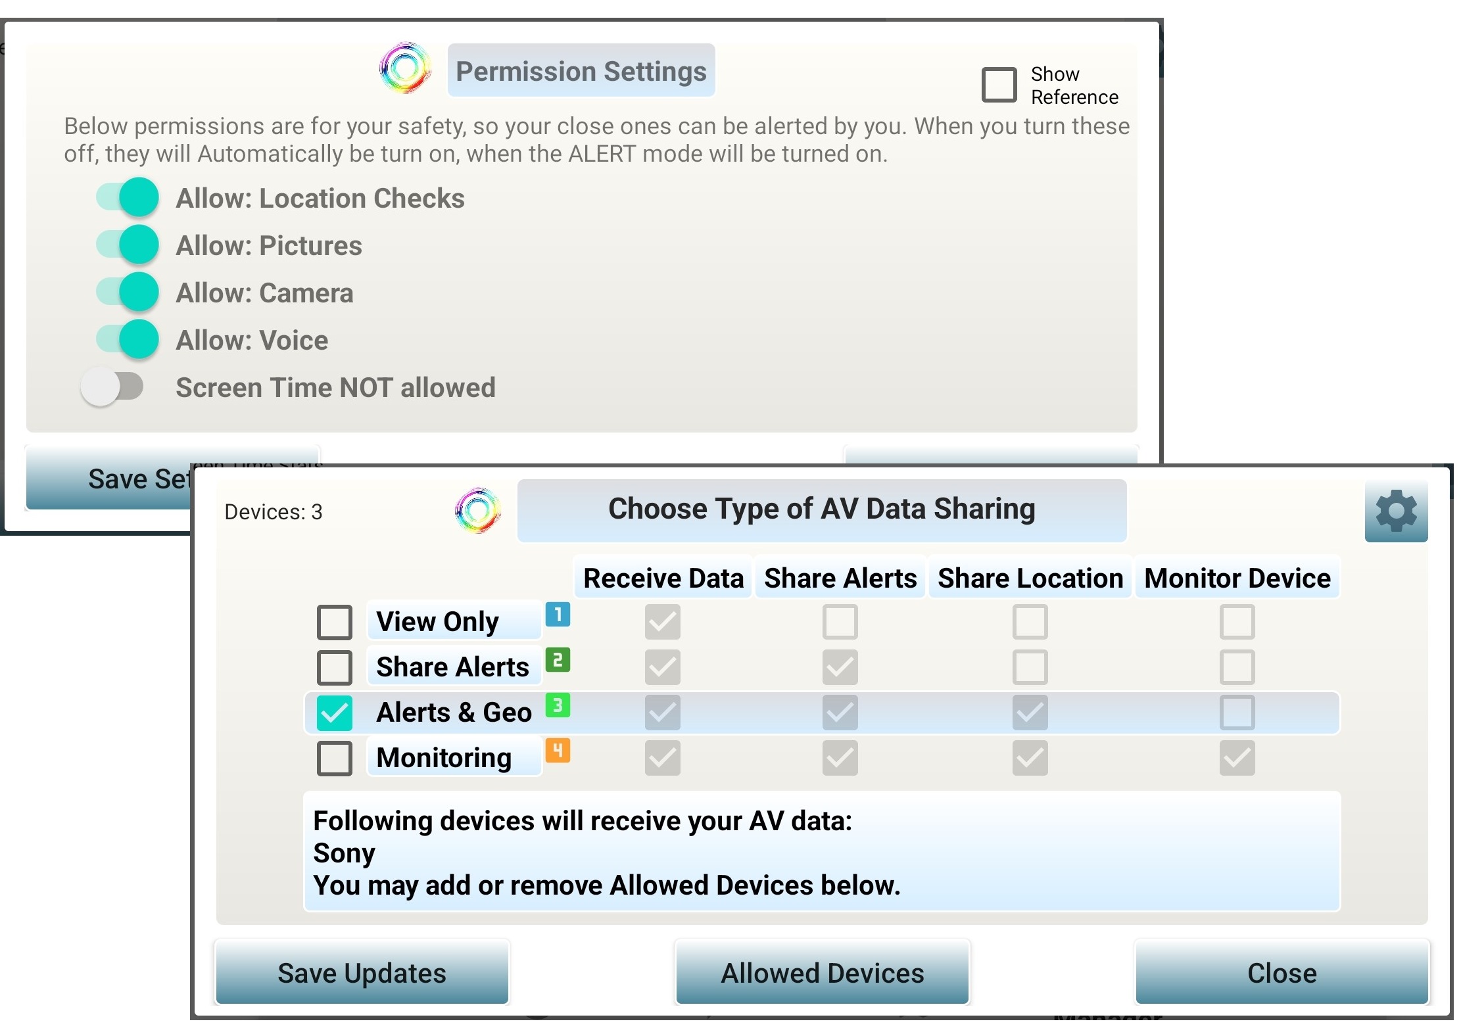Click Share Location checkbox in View Only row
The width and height of the screenshot is (1461, 1034).
coord(1030,622)
